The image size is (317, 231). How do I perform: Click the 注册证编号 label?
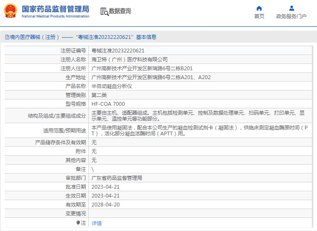[x=73, y=51]
